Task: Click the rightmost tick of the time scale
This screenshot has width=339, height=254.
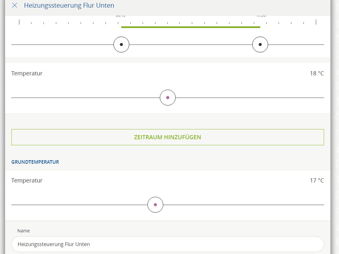Action: point(316,22)
